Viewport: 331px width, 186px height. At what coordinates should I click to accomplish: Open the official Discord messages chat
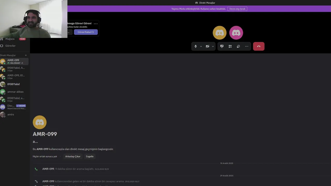click(14, 107)
